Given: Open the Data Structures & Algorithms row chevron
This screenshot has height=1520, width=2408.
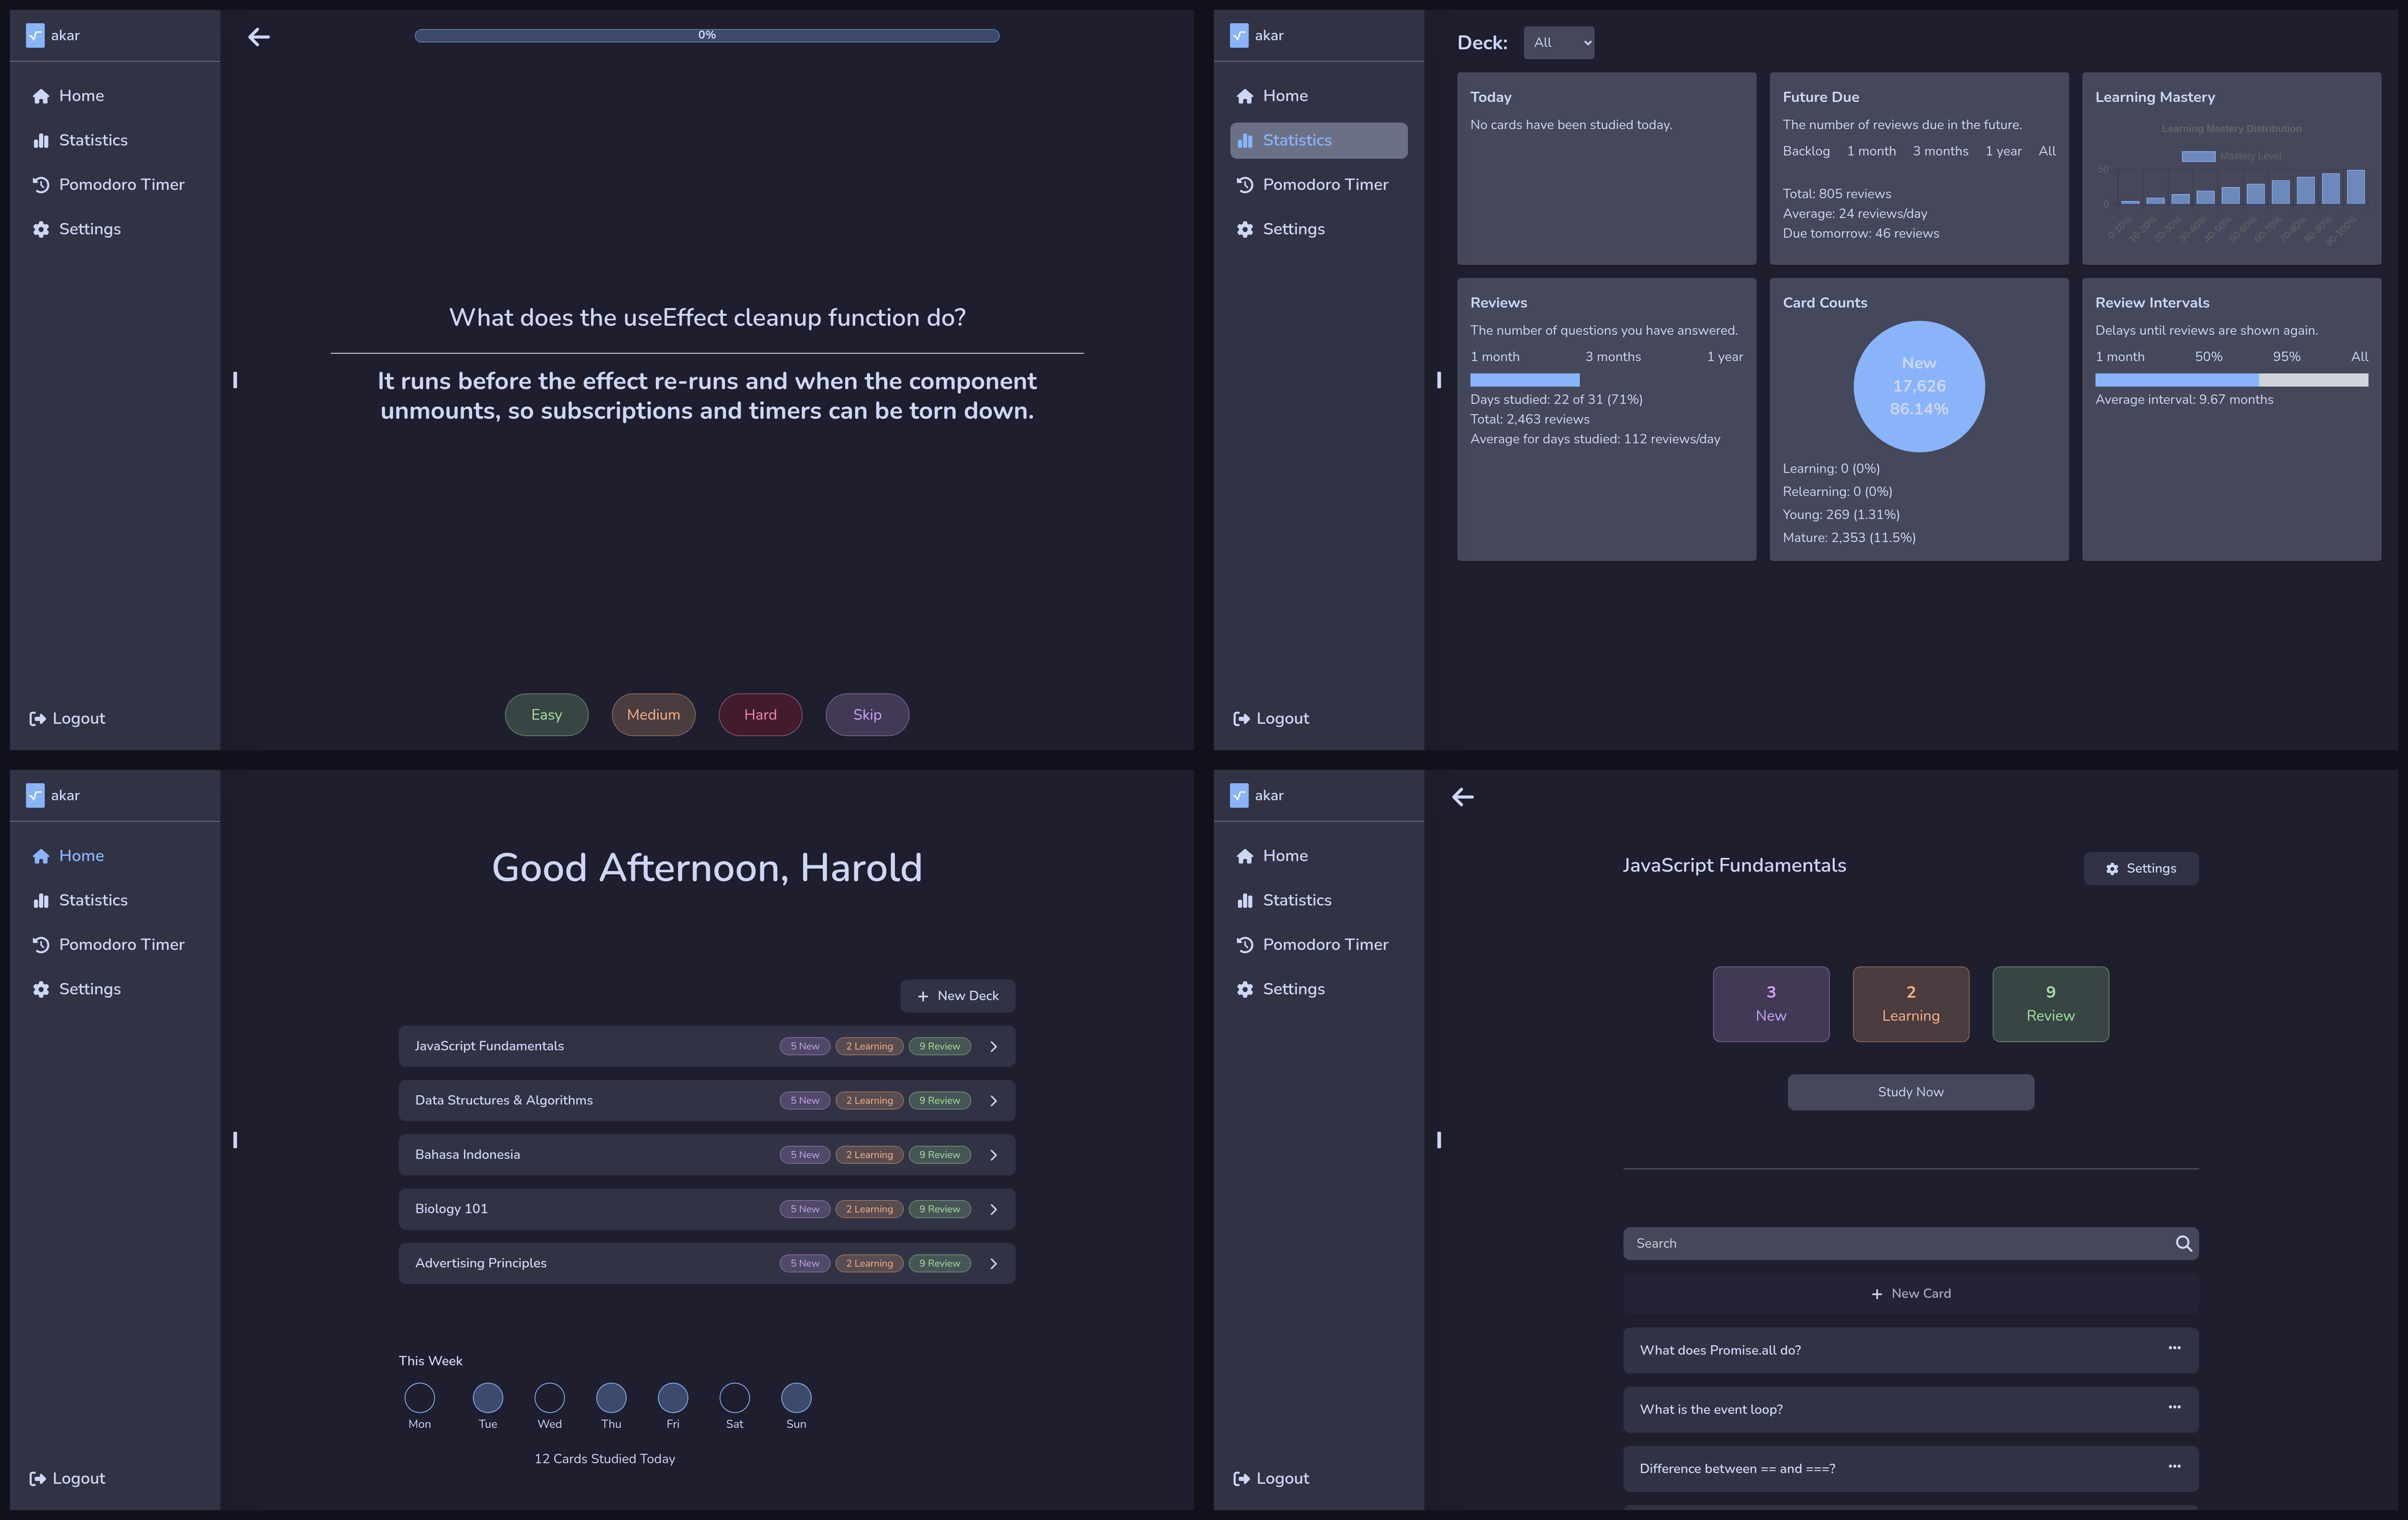Looking at the screenshot, I should click(993, 1100).
